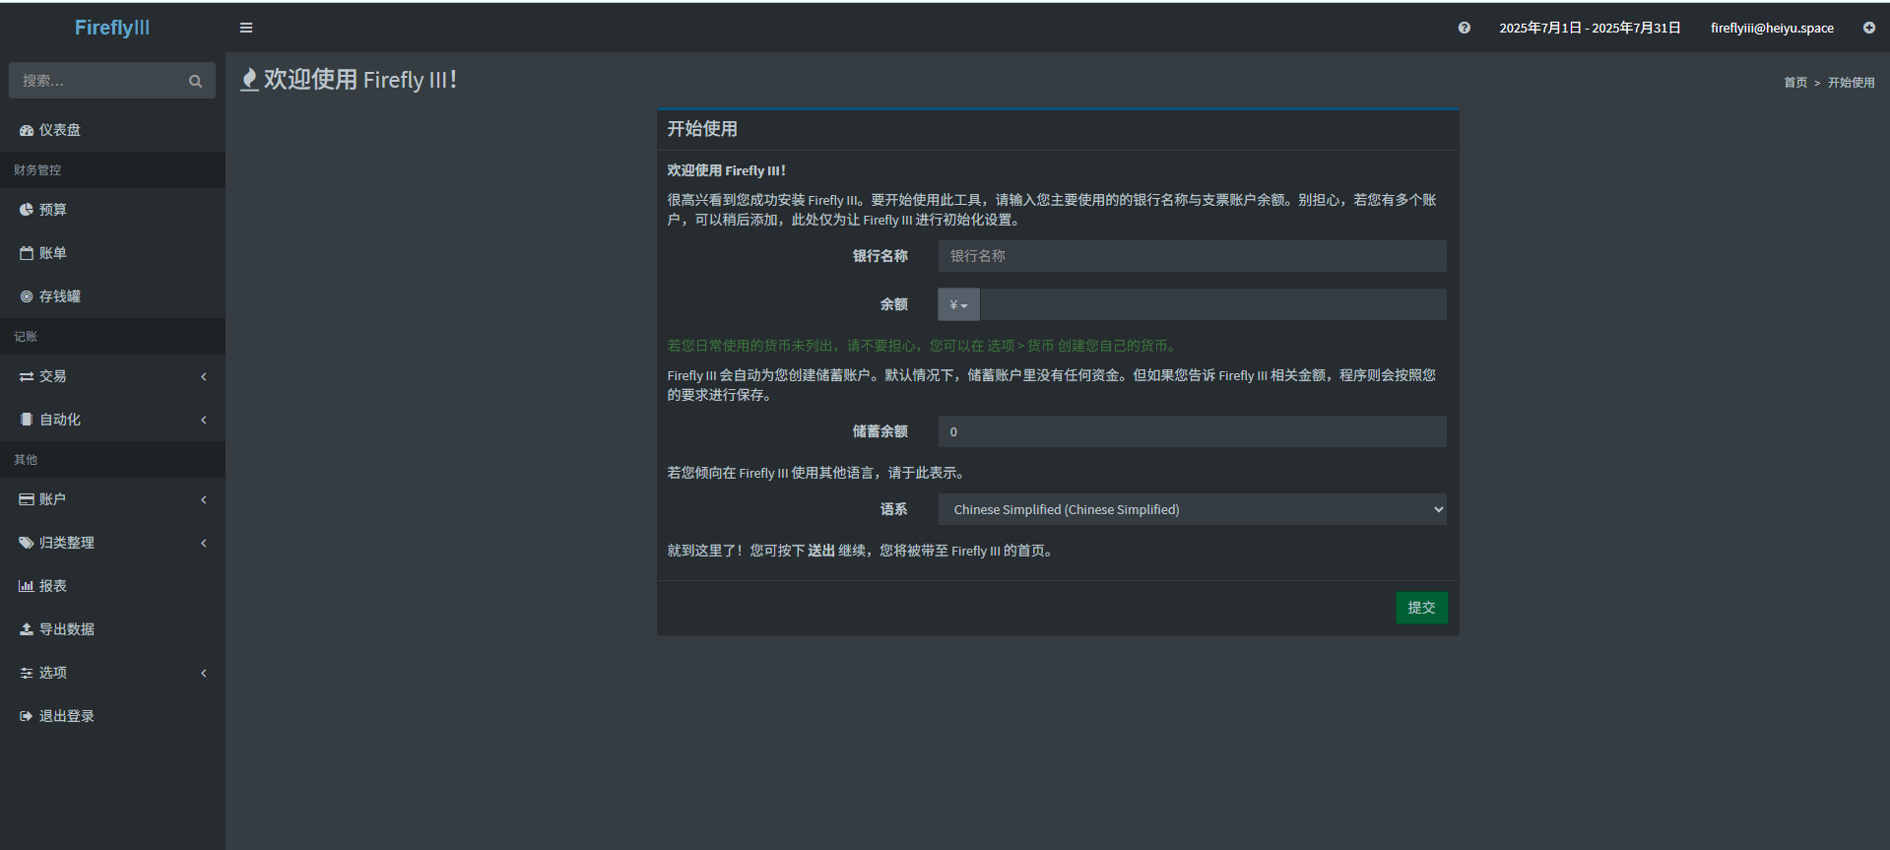Click the 预算 pie chart icon
Viewport: 1890px width, 850px height.
tap(27, 210)
